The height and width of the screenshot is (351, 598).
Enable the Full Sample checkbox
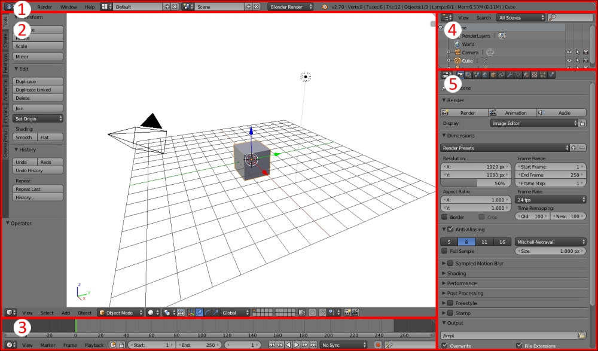pyautogui.click(x=444, y=251)
